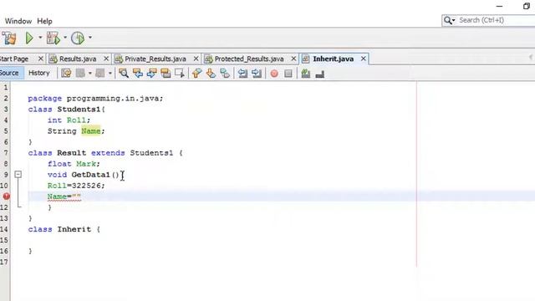
Task: Select the Inherit.java tab
Action: (x=333, y=59)
